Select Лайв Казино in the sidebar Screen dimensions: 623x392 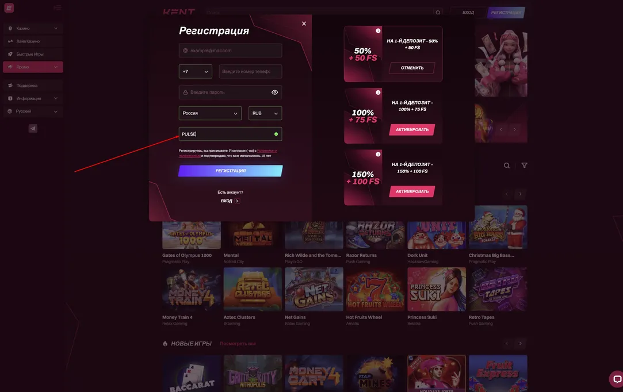(33, 41)
